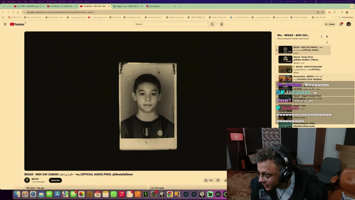This screenshot has width=355, height=200.
Task: Open VISION CLUB bookmark
Action: tap(15, 17)
